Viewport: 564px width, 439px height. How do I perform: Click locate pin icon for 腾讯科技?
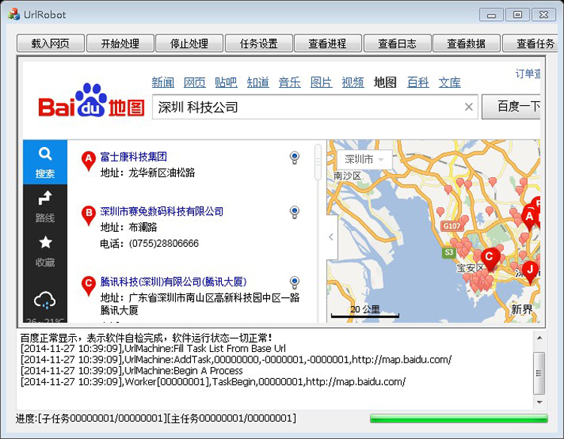click(295, 282)
